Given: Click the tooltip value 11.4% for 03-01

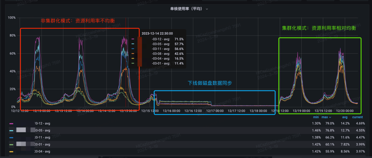Looking at the screenshot, I should [x=179, y=63].
